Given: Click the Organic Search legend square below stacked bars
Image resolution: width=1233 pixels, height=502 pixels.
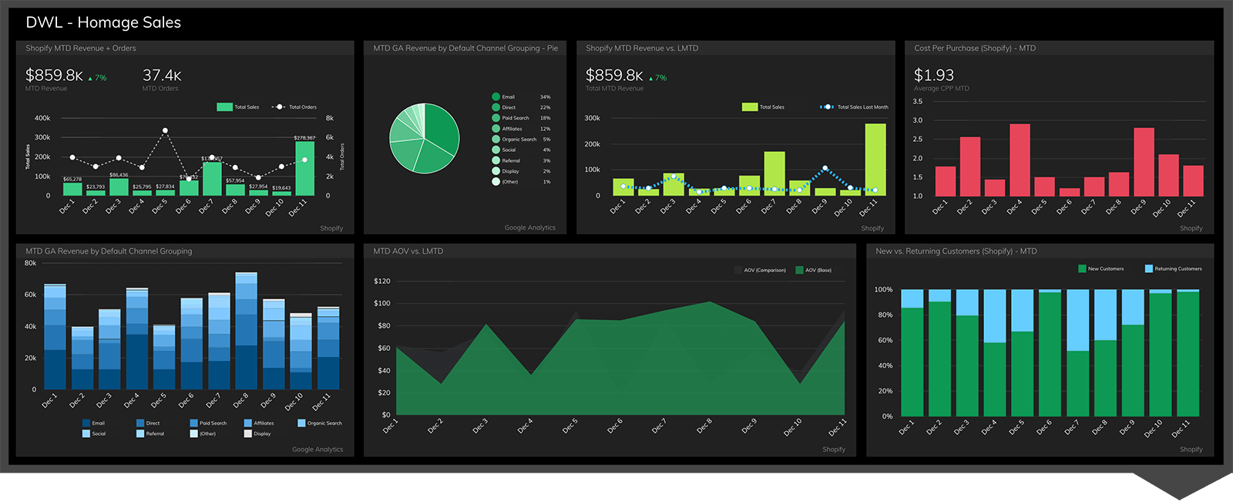Looking at the screenshot, I should pyautogui.click(x=301, y=423).
